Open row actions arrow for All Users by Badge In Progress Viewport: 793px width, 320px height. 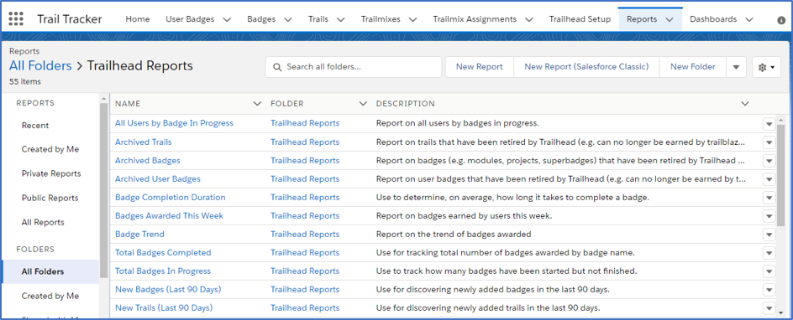pos(769,124)
